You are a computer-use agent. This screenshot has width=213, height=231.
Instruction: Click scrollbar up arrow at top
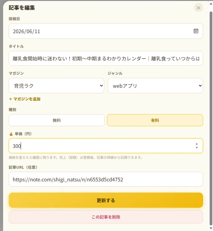tap(211, 4)
